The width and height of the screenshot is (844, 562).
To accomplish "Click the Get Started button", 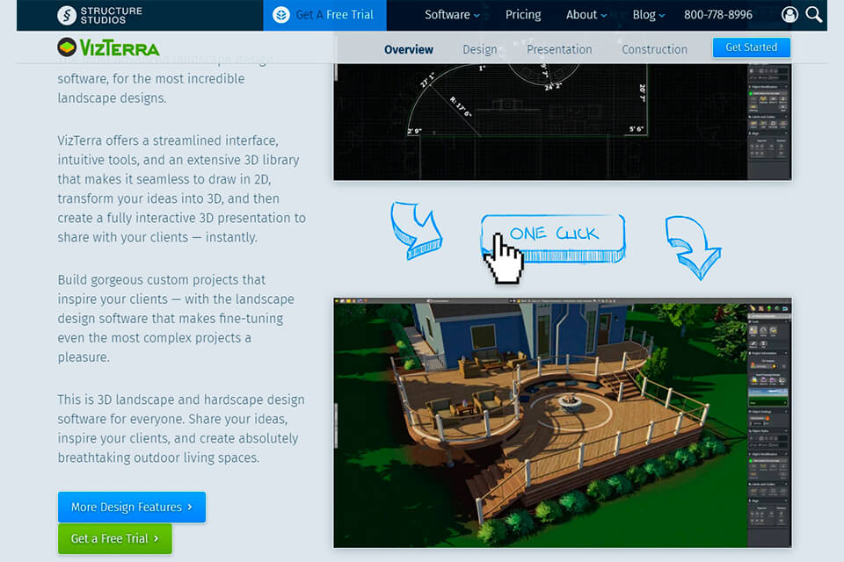I will tap(752, 47).
